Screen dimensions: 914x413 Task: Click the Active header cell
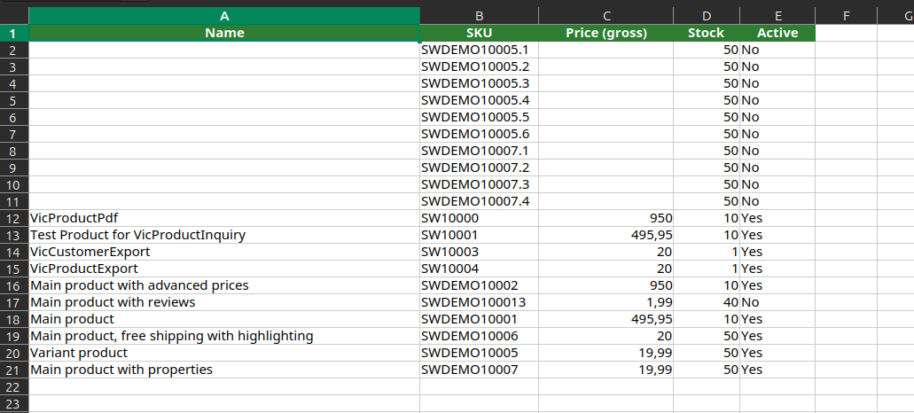777,33
